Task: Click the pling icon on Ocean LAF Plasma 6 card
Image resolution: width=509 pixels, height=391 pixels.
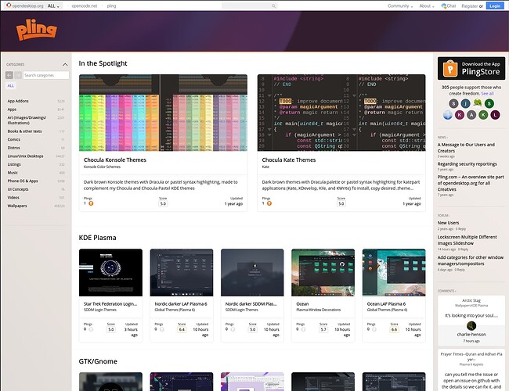Action: pos(374,329)
